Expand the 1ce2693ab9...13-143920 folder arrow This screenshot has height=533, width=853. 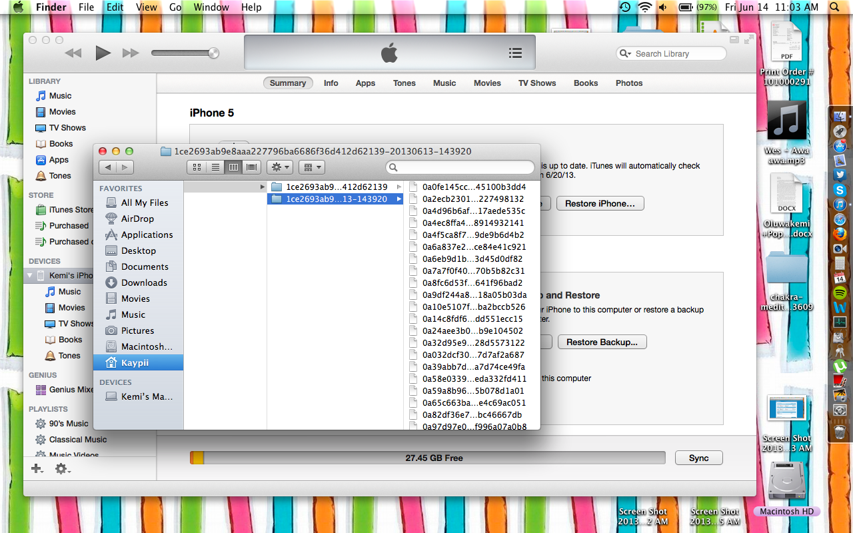pos(399,199)
